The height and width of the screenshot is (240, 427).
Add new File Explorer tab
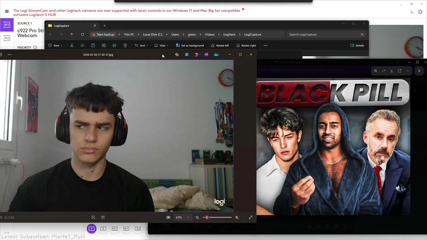pos(104,26)
